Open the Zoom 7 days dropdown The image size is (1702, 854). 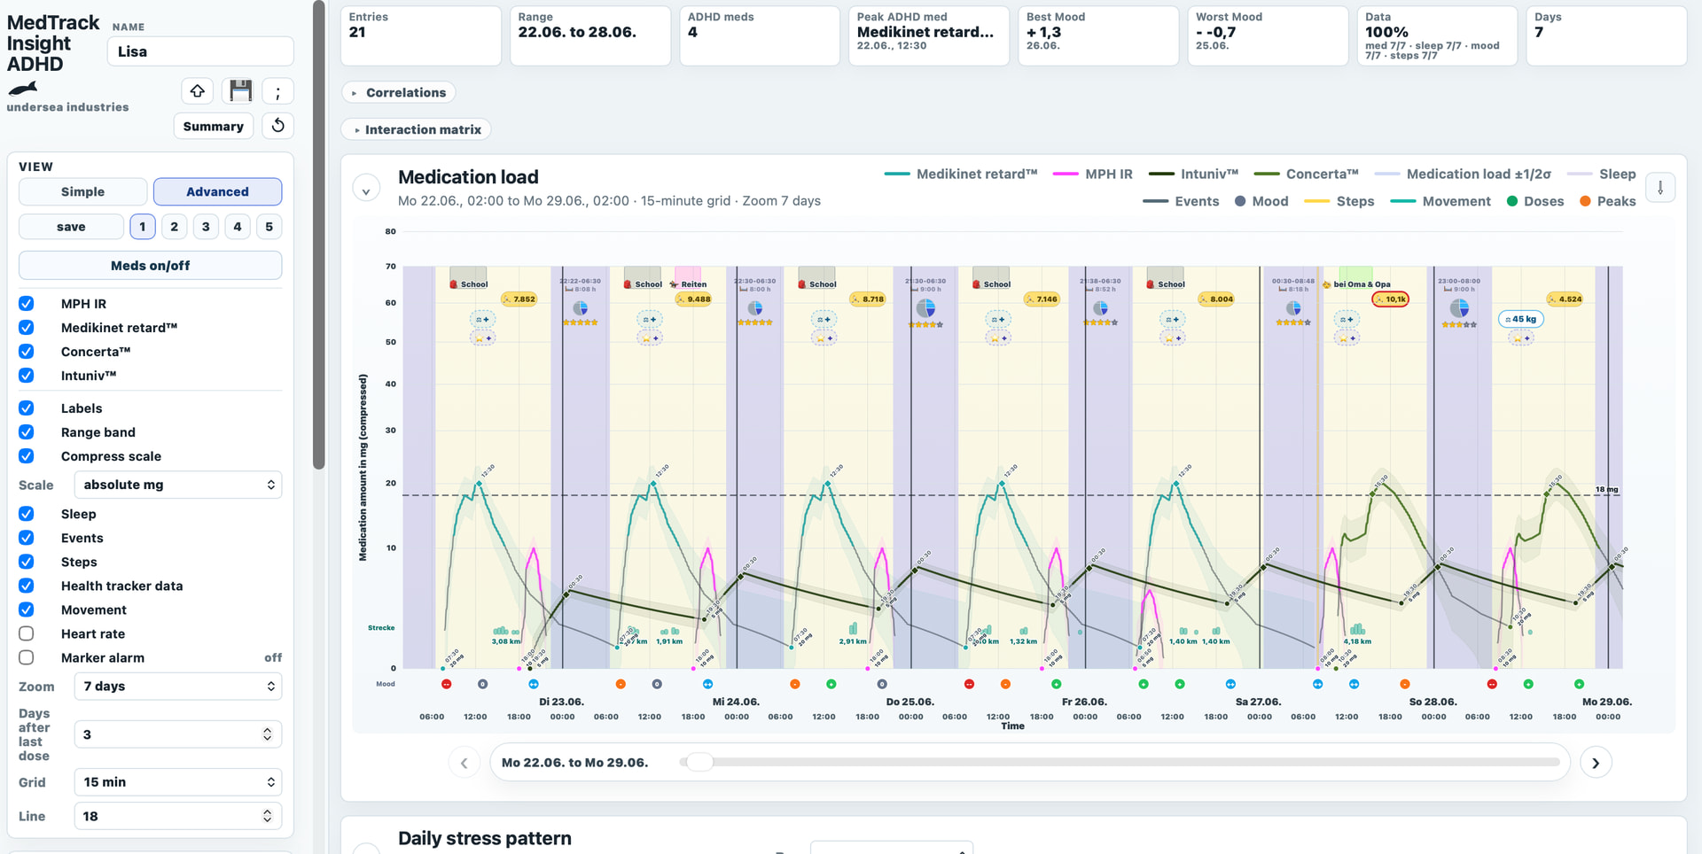pyautogui.click(x=178, y=687)
